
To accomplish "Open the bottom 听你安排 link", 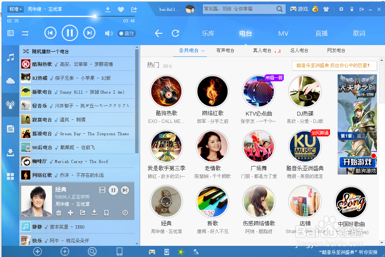I will click(348, 252).
